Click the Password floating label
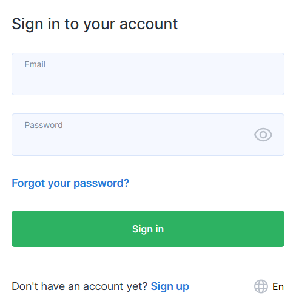299x307 pixels. (x=44, y=125)
